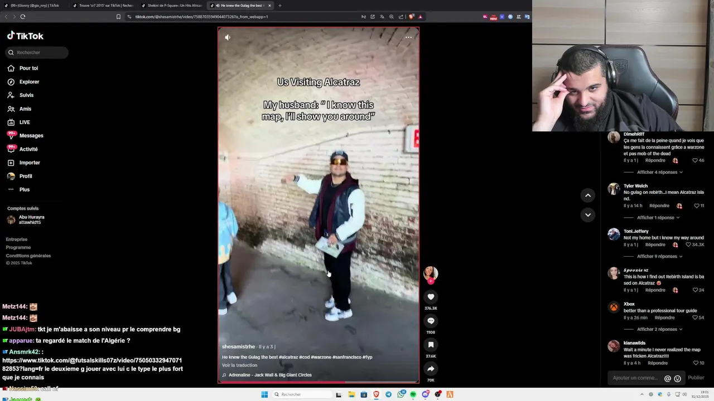Open Spotify from the taskbar
The height and width of the screenshot is (401, 714).
click(413, 394)
